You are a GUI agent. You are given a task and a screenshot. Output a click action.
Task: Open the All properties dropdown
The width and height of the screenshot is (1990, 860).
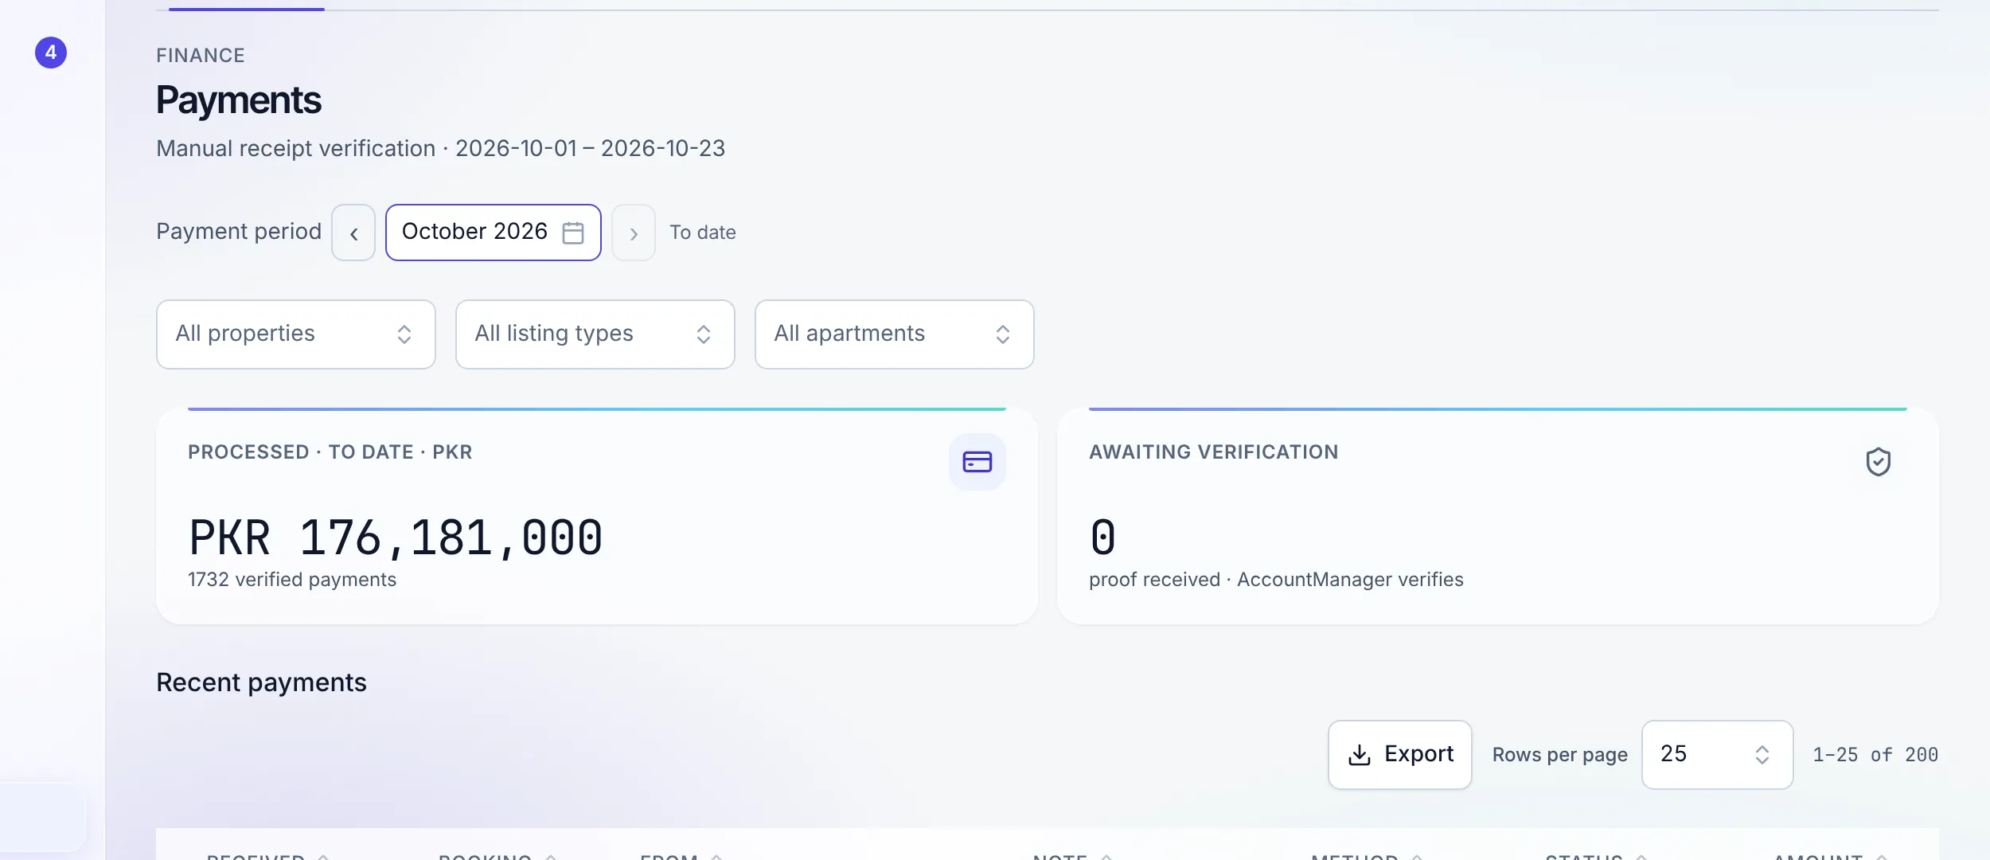296,334
